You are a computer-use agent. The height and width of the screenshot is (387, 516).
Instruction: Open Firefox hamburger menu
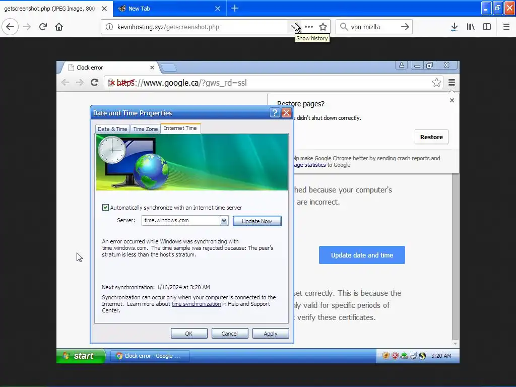506,27
